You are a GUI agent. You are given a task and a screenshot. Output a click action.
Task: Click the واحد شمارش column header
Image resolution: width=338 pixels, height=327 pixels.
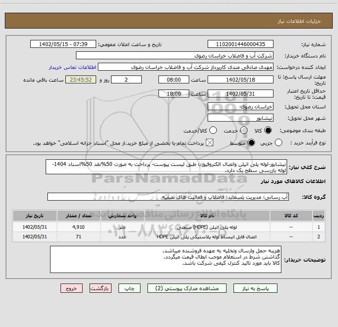(122, 216)
